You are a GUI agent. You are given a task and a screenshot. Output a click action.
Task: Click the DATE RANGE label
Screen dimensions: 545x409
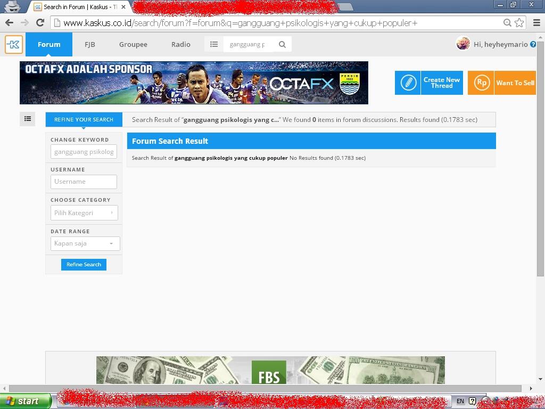coord(70,231)
